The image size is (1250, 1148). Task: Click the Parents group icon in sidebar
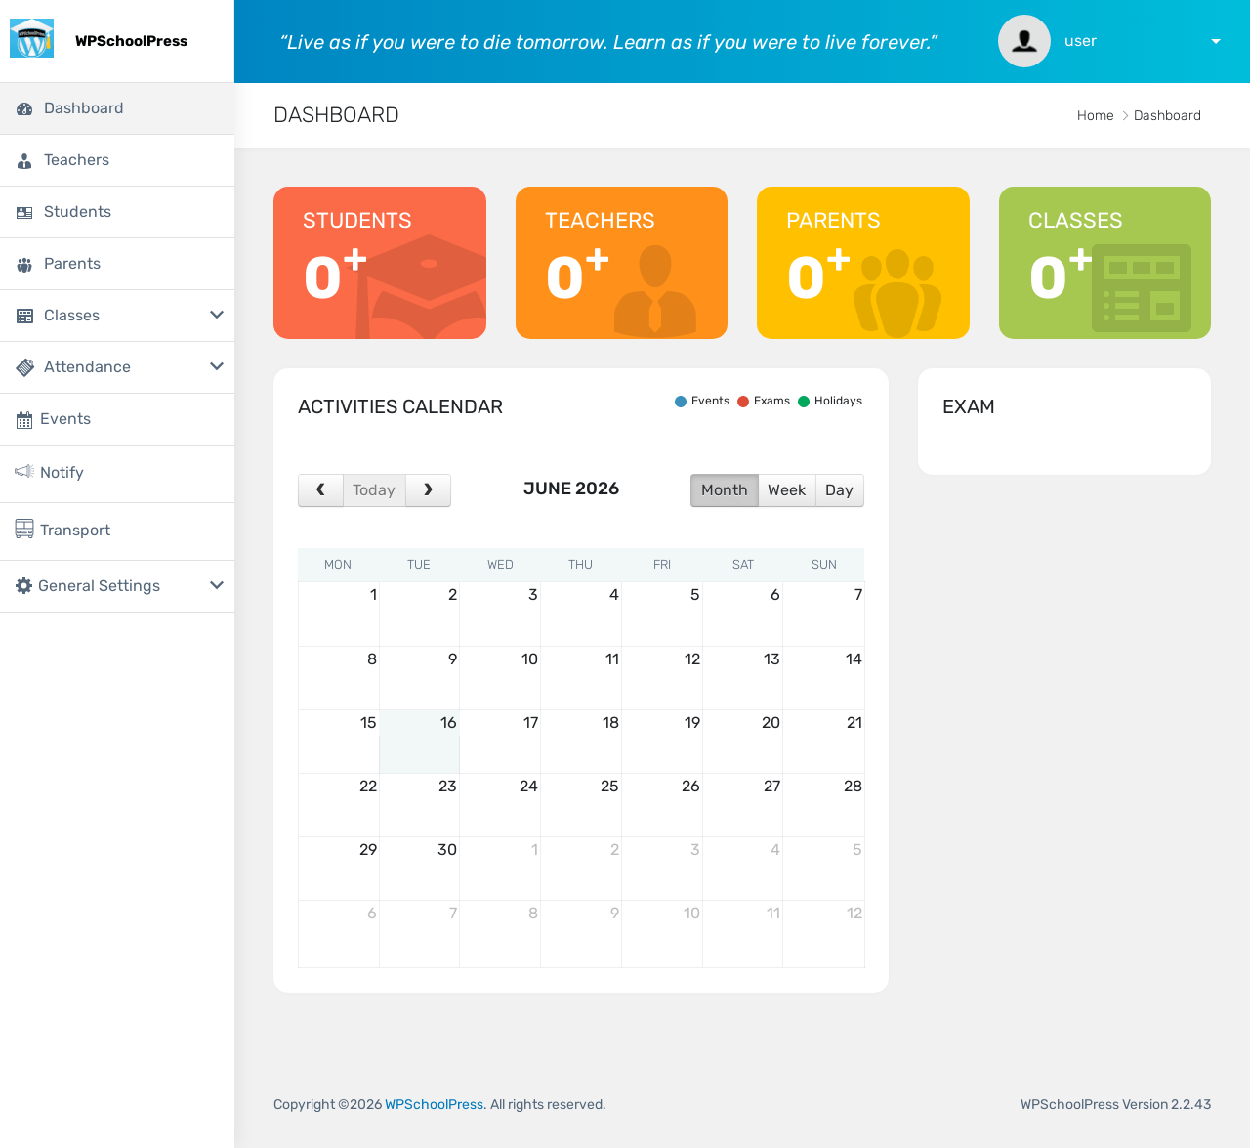(x=24, y=264)
